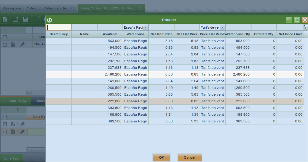Click the new record in grid icon
The width and height of the screenshot is (308, 162).
point(15,19)
